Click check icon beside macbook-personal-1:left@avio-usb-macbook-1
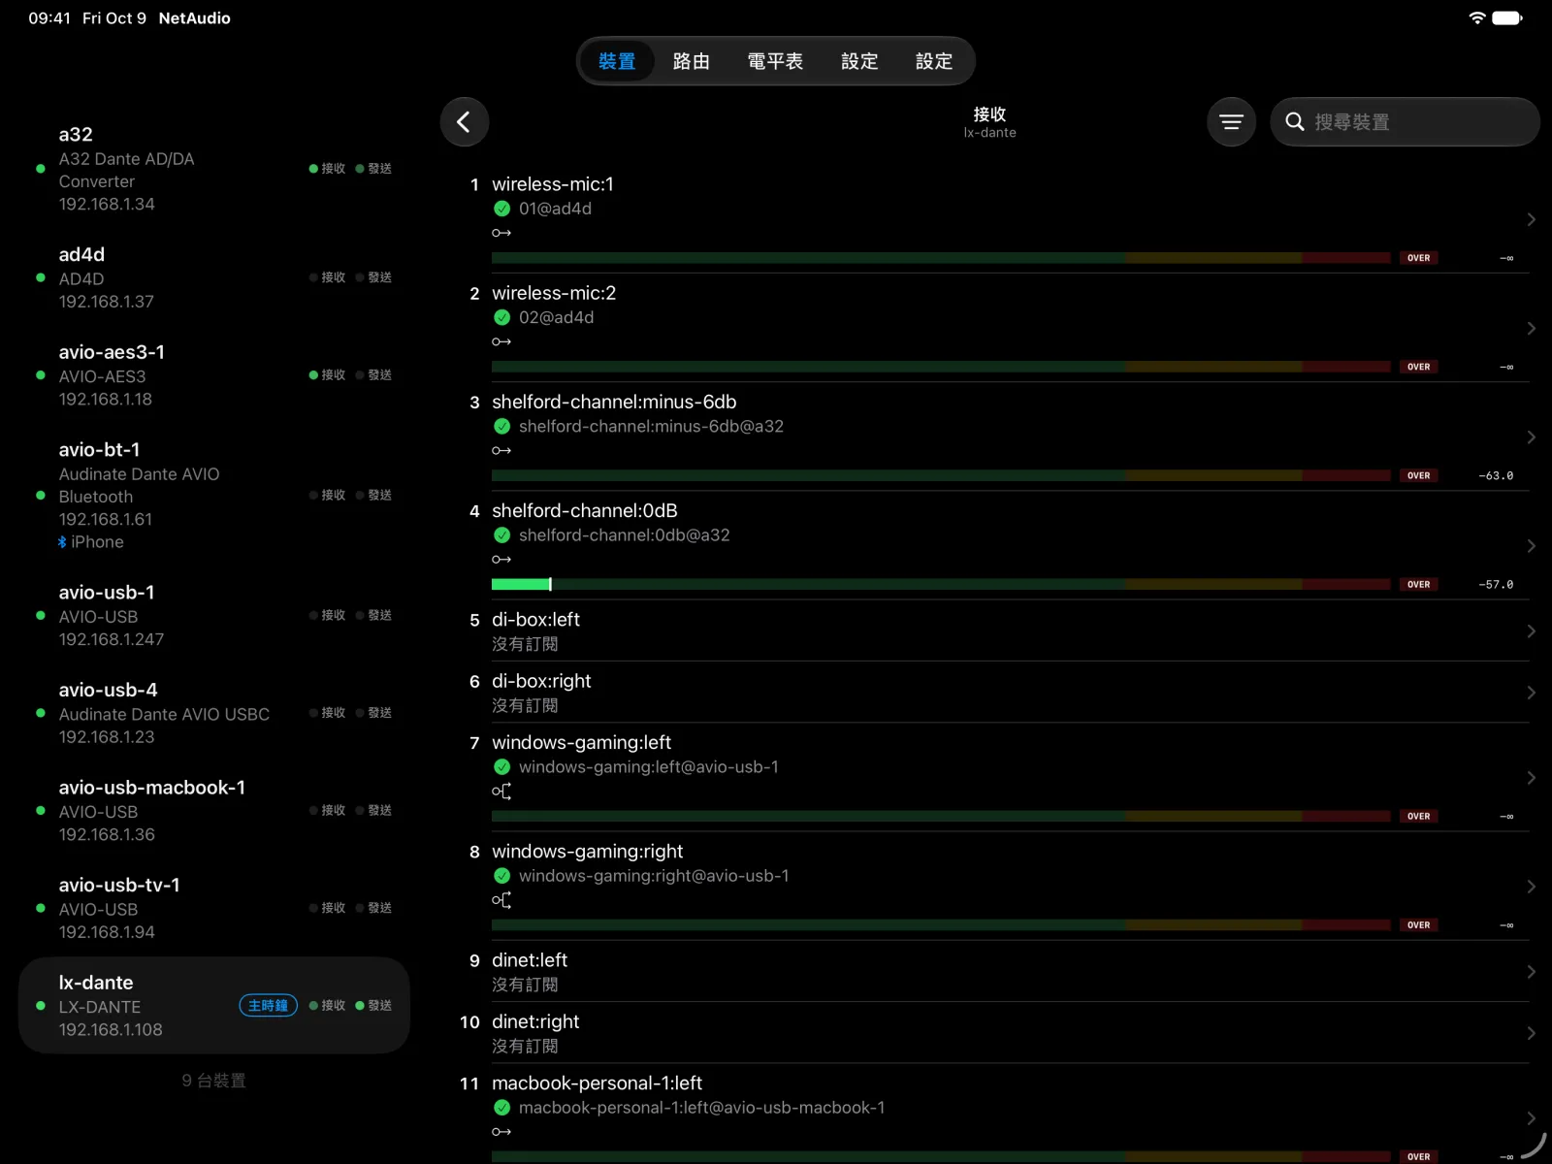 click(x=502, y=1107)
